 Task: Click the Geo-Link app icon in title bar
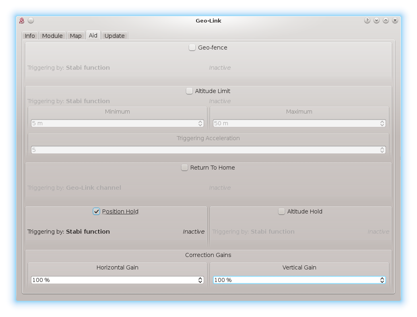tap(22, 21)
